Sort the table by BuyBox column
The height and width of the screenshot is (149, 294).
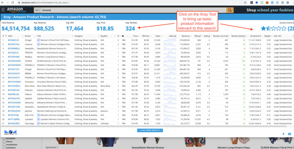(104, 36)
